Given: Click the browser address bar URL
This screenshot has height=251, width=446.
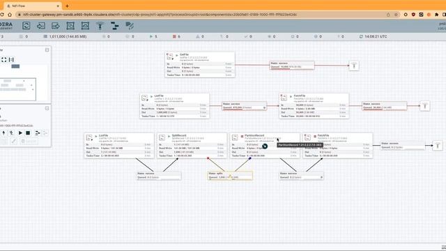Looking at the screenshot, I should pos(160,15).
